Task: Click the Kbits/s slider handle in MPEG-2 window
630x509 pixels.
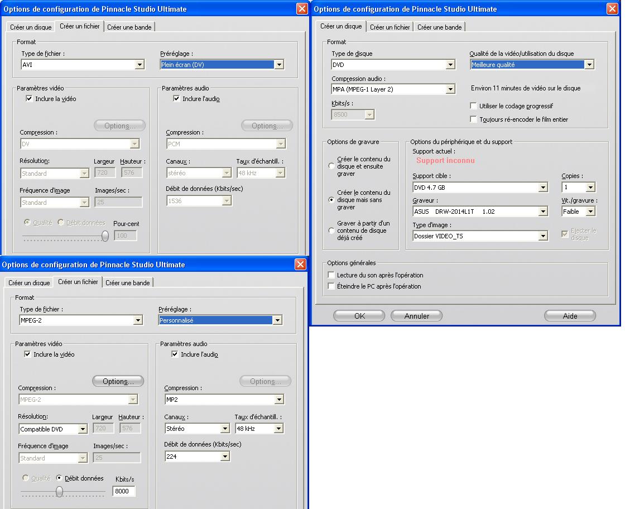Action: coord(60,492)
